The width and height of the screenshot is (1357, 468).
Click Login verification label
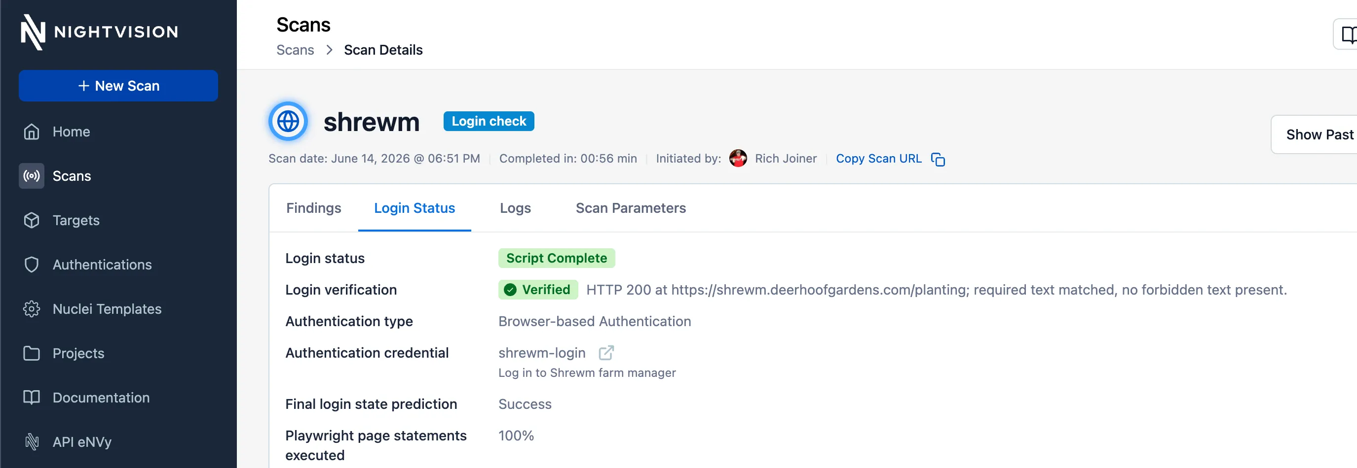(341, 290)
